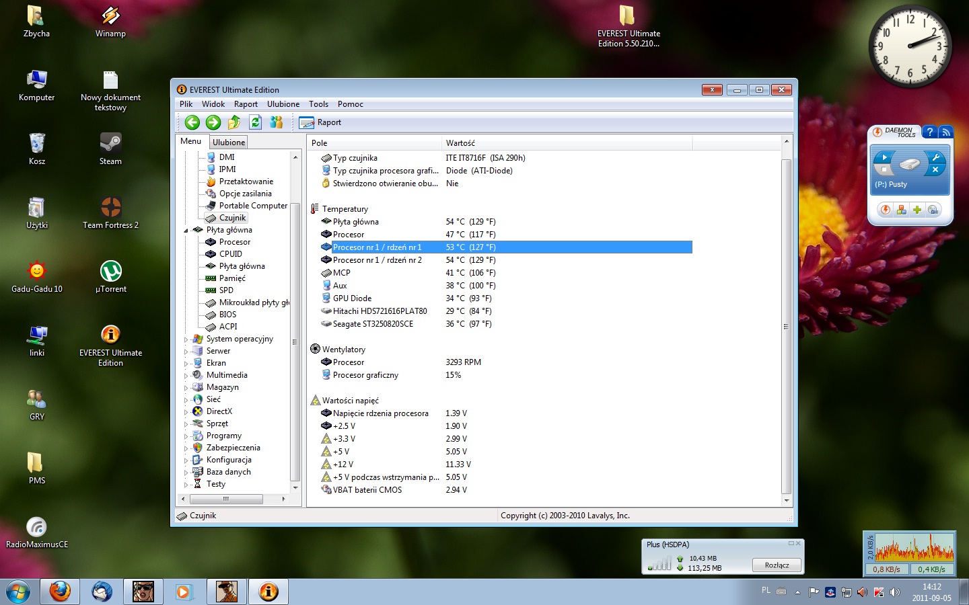Viewport: 969px width, 605px height.
Task: Click the Team Fortress 2 desktop icon
Action: (x=110, y=213)
